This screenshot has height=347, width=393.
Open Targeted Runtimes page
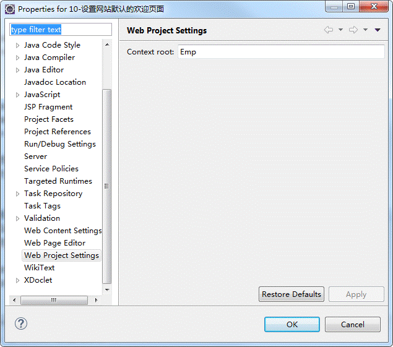(x=58, y=181)
